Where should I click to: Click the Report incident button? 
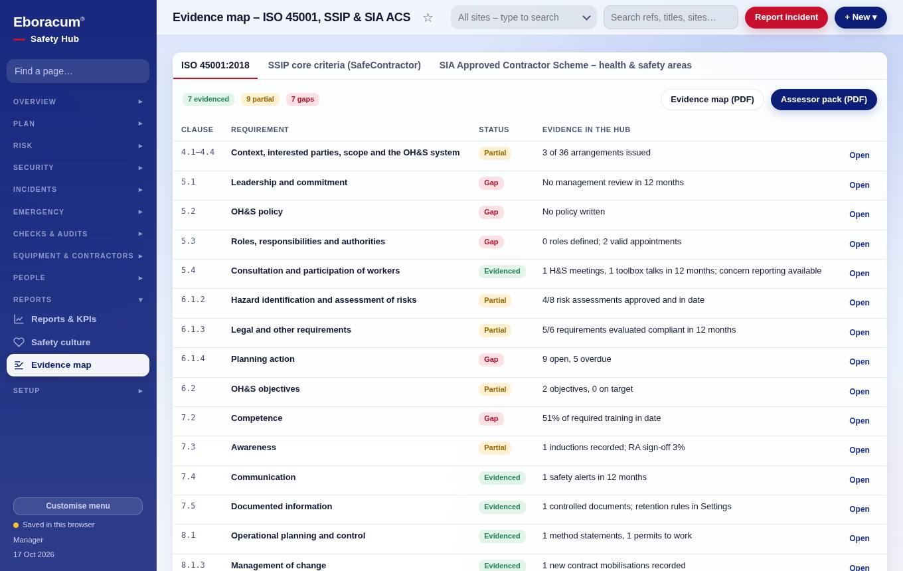(786, 17)
